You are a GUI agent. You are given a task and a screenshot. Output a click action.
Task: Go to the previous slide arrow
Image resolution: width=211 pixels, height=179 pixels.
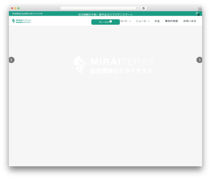[x=11, y=60]
